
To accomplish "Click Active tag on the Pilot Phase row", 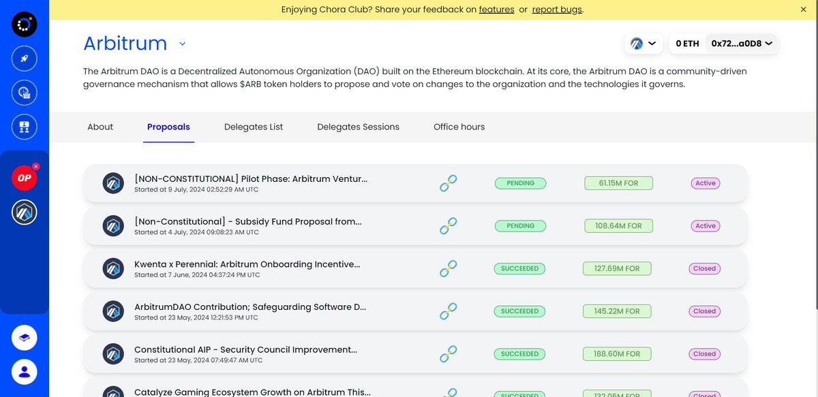I will [706, 183].
